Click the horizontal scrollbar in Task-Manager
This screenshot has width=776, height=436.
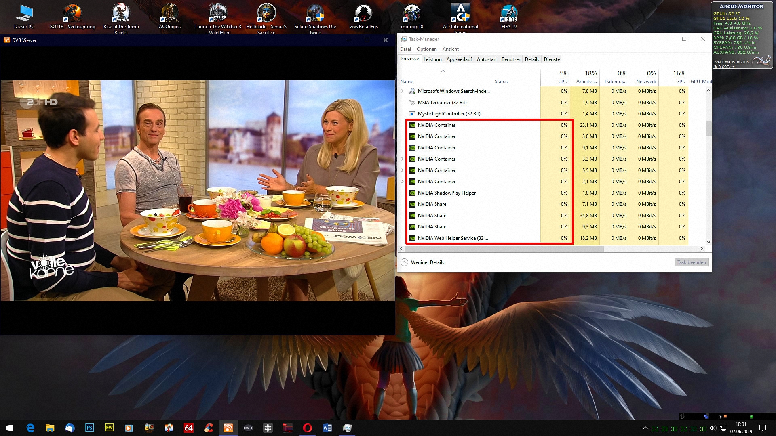(x=505, y=249)
